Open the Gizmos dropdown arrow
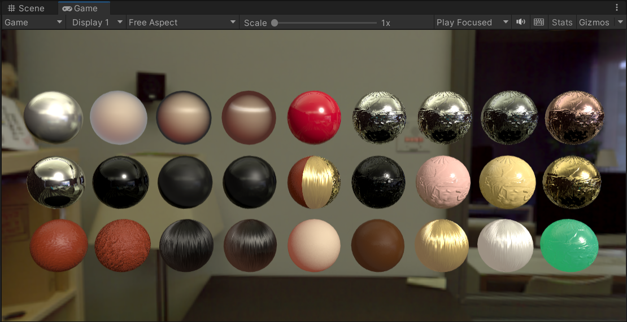 [x=620, y=23]
